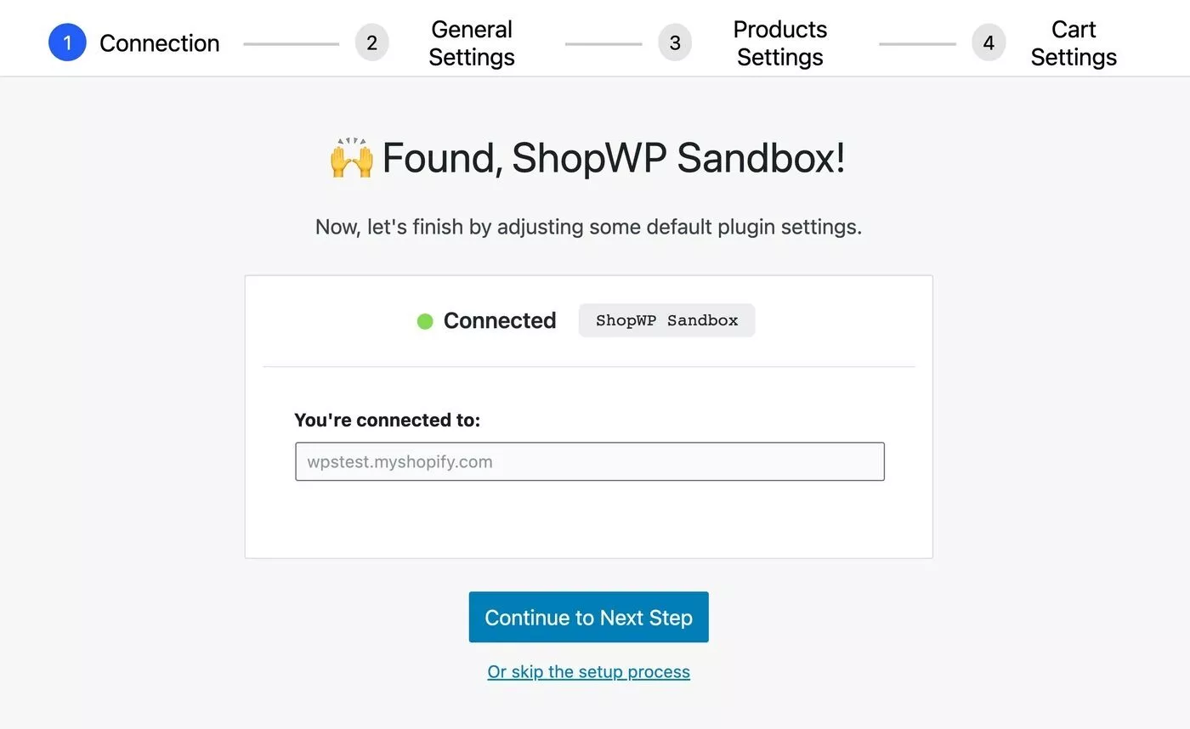
Task: Jump to the Cart Settings step
Action: 1074,43
